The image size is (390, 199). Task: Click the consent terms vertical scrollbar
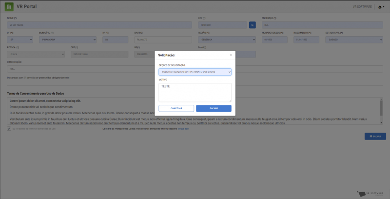click(381, 110)
